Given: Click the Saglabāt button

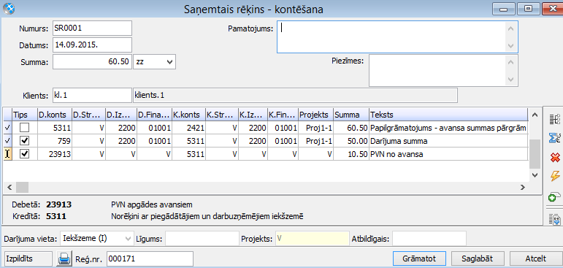Looking at the screenshot, I should click(478, 259).
